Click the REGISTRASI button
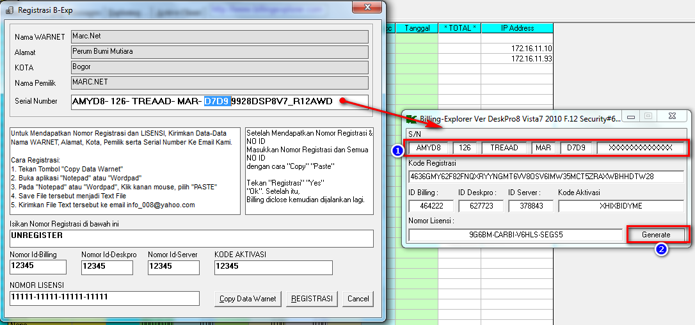Image resolution: width=695 pixels, height=325 pixels. pyautogui.click(x=312, y=299)
